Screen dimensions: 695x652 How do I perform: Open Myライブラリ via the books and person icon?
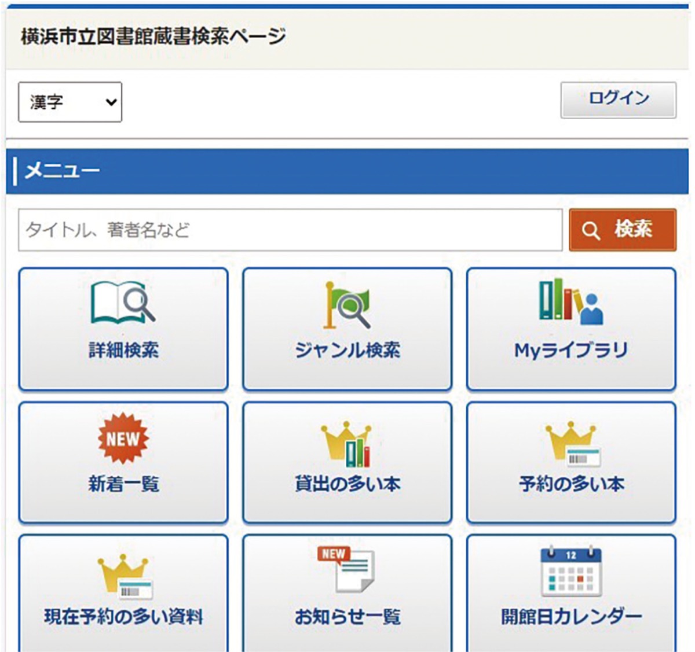coord(571,301)
